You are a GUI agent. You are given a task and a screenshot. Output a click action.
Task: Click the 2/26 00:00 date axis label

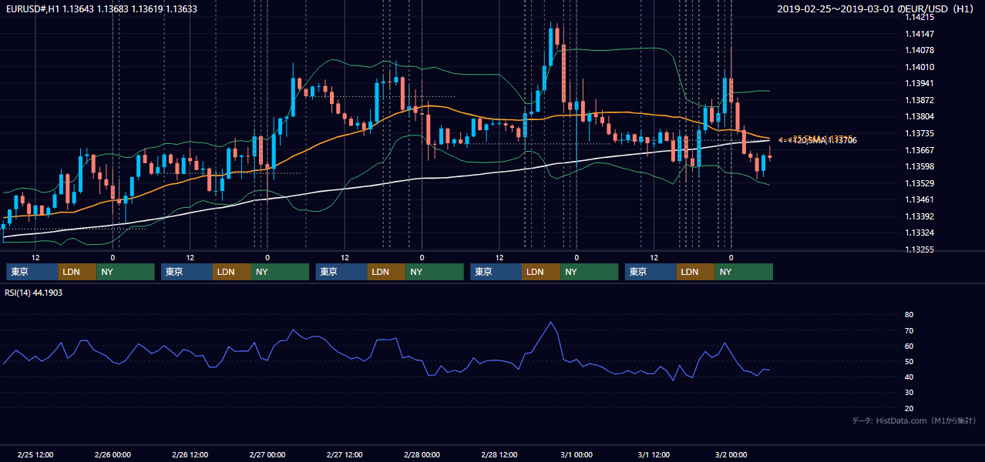coord(113,454)
